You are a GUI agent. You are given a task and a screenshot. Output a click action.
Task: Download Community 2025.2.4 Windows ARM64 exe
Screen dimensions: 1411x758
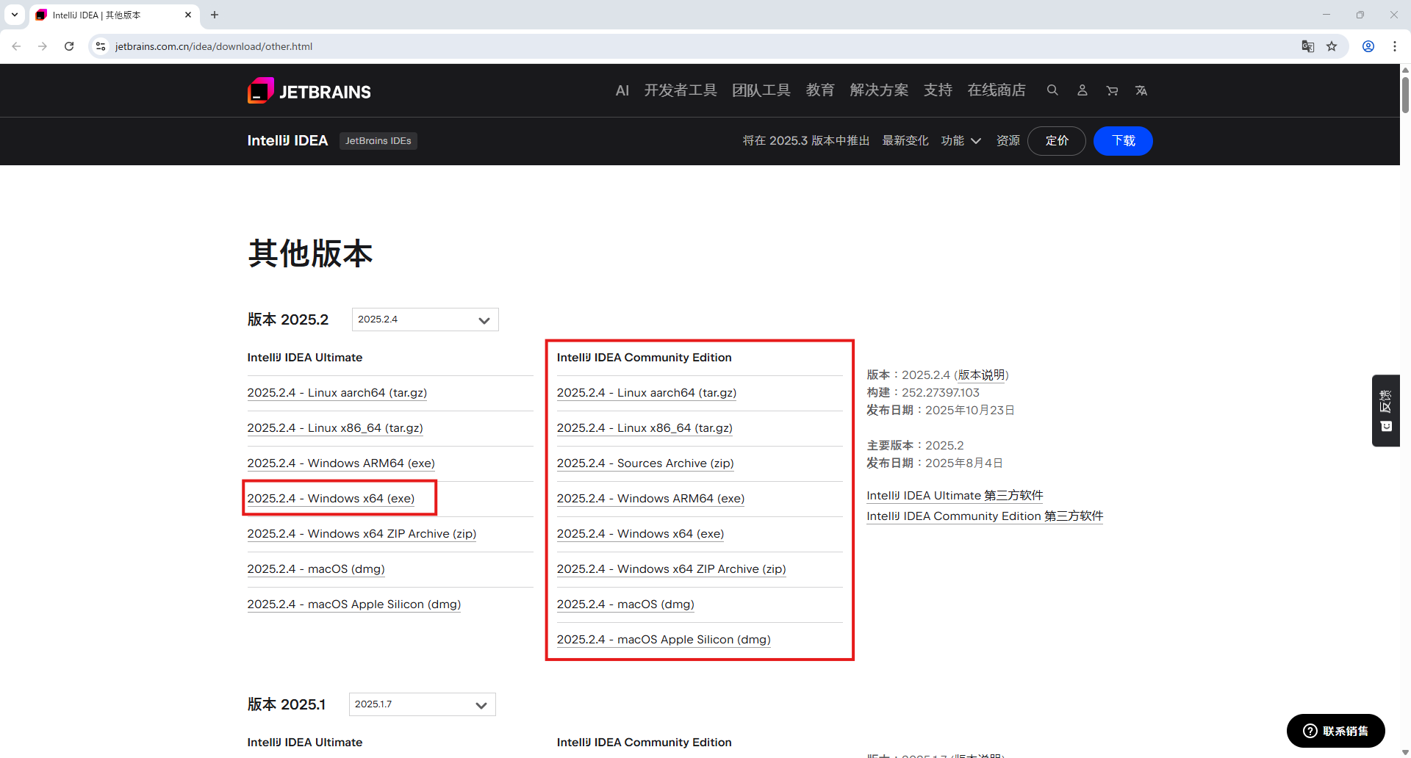point(650,499)
